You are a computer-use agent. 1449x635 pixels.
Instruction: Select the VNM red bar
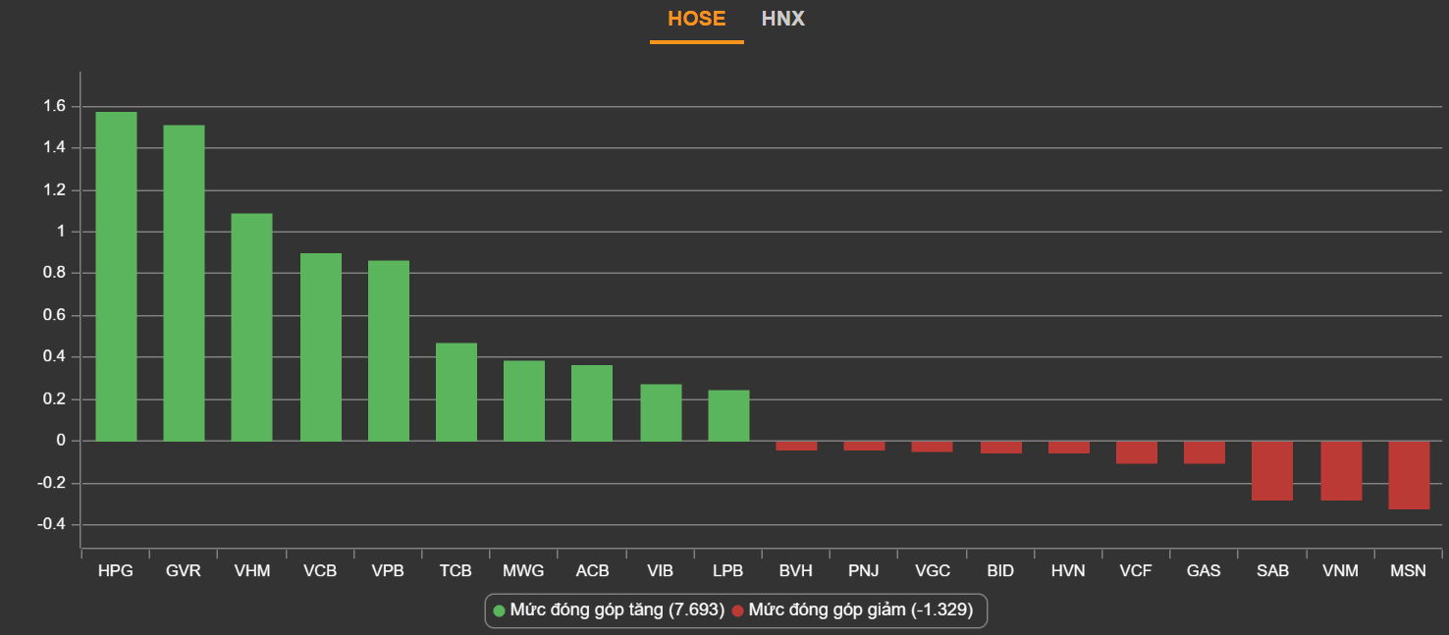tap(1340, 471)
